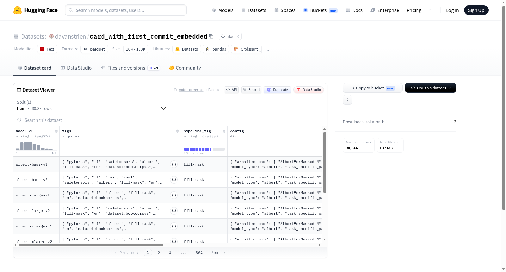Screen dimensions: 506x272
Task: Open the Files and versions tab
Action: pyautogui.click(x=130, y=68)
